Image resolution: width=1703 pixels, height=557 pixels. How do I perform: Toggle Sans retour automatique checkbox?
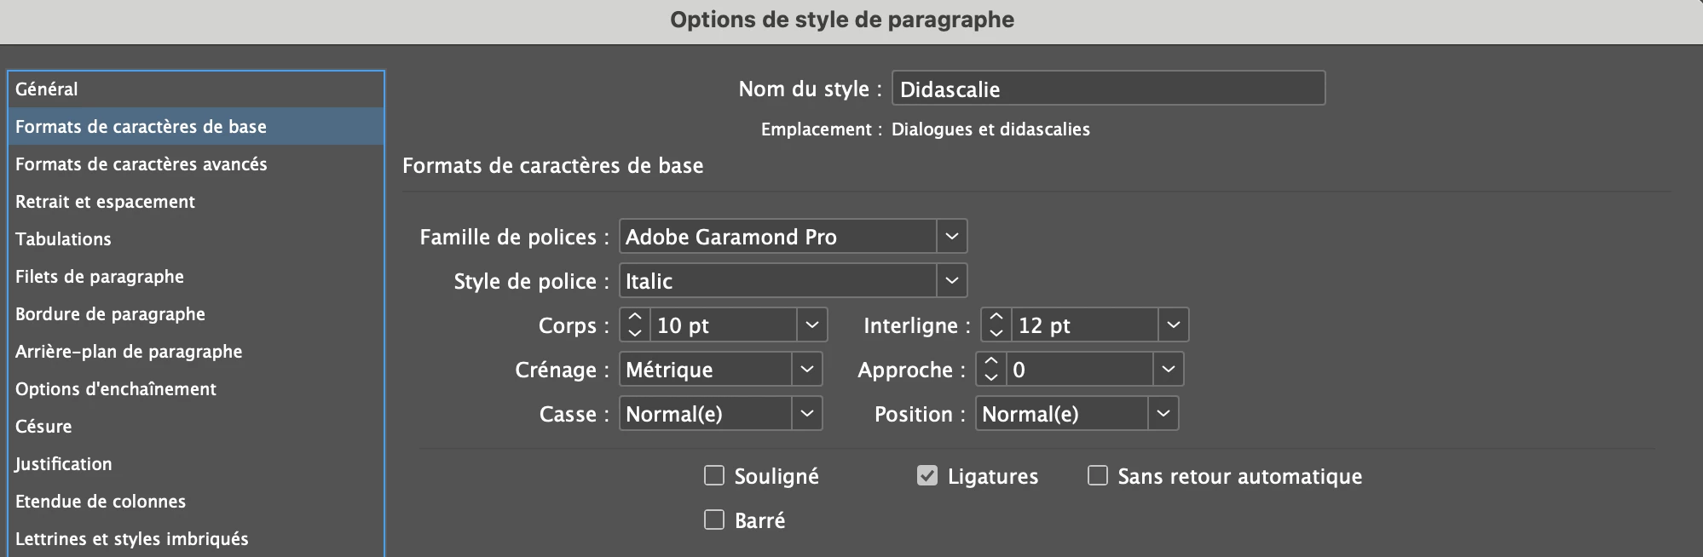1098,475
